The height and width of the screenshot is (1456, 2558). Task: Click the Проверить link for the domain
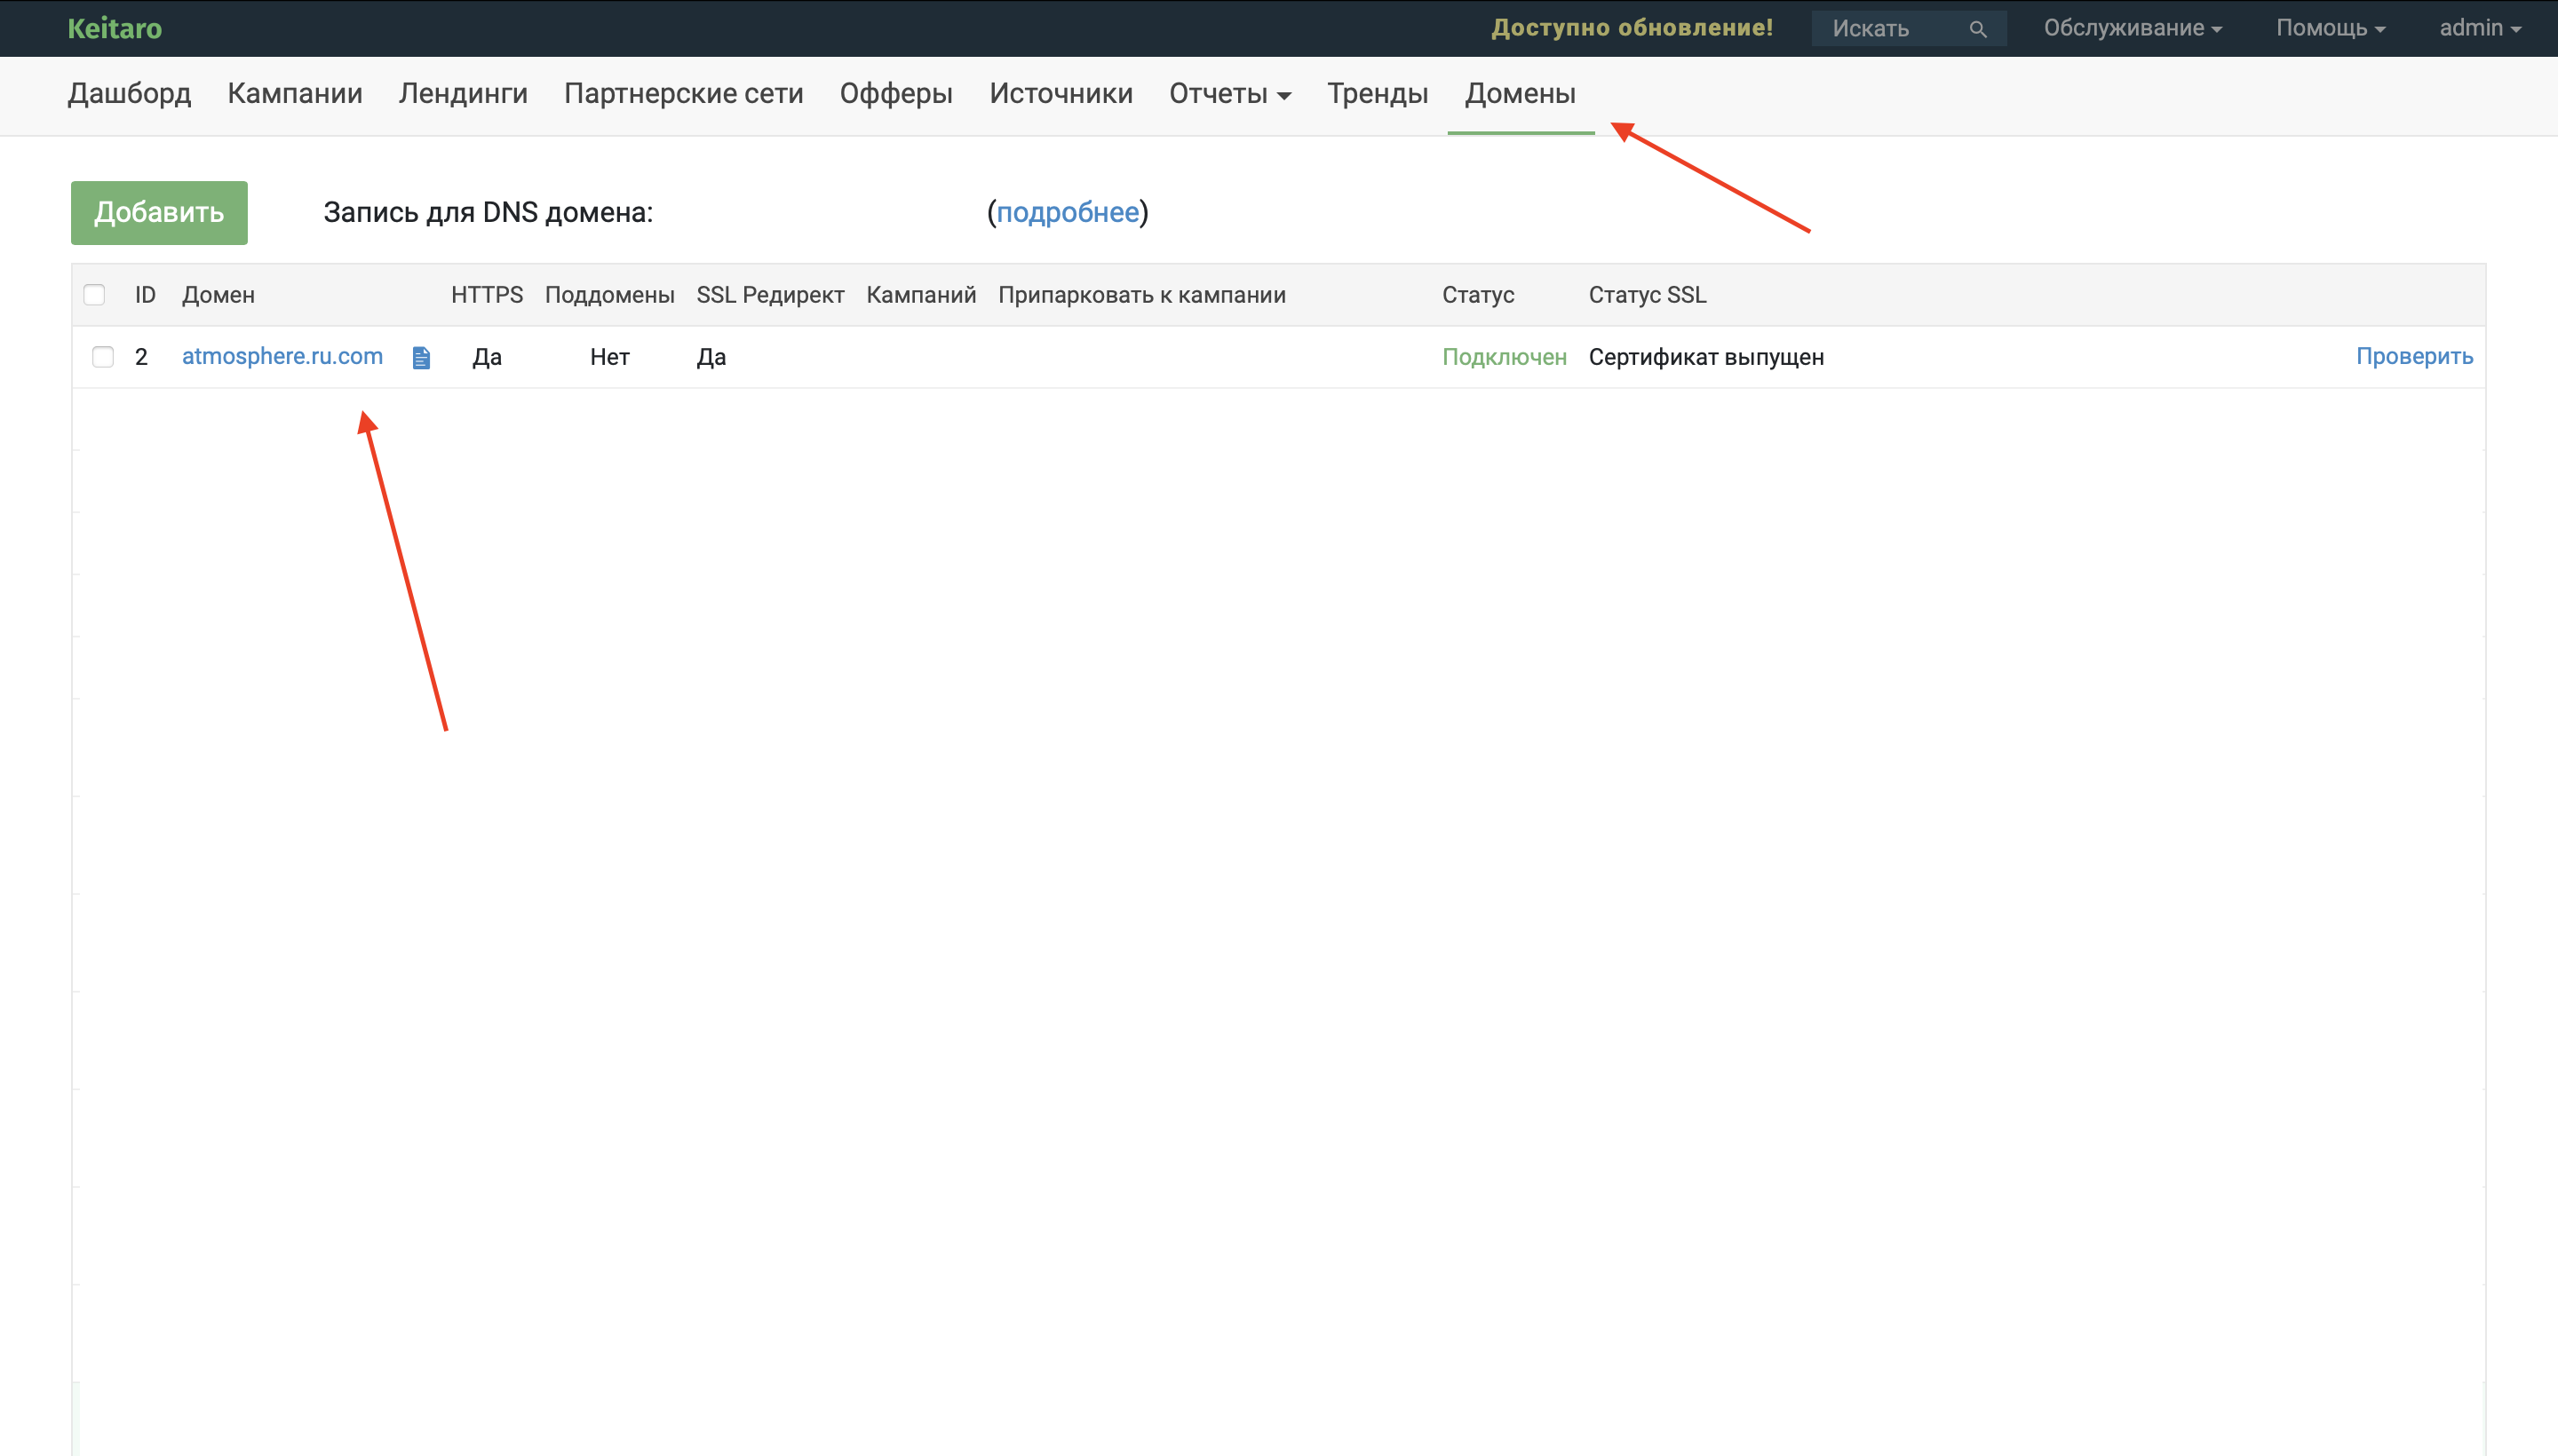coord(2413,357)
